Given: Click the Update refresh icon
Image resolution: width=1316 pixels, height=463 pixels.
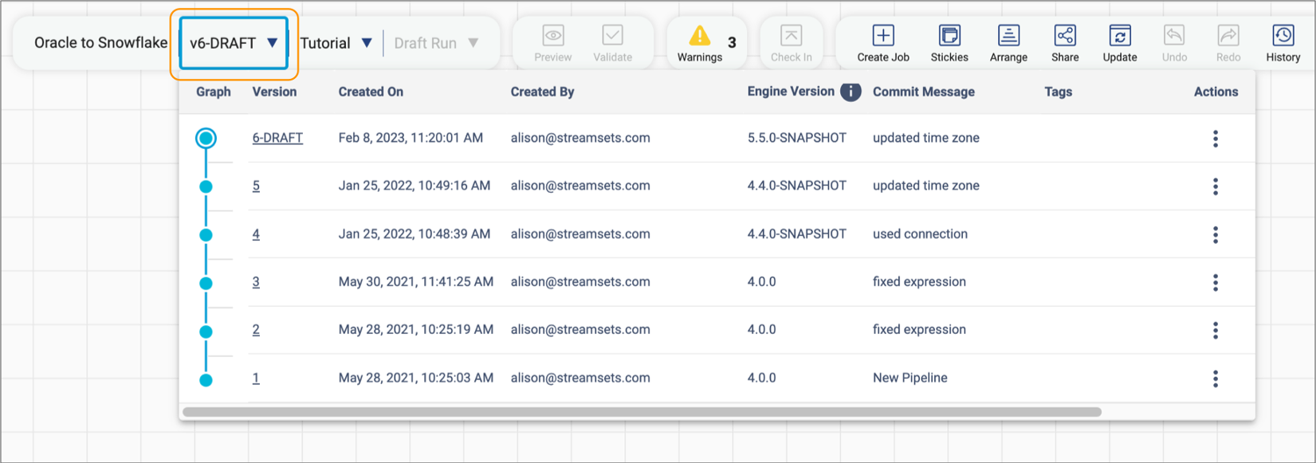Looking at the screenshot, I should click(x=1120, y=35).
